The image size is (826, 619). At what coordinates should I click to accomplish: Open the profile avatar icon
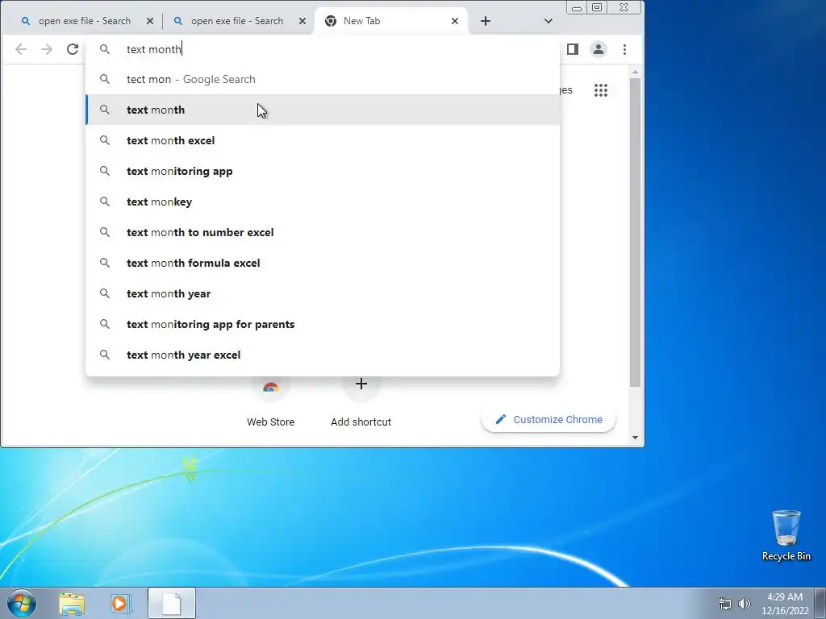point(599,49)
